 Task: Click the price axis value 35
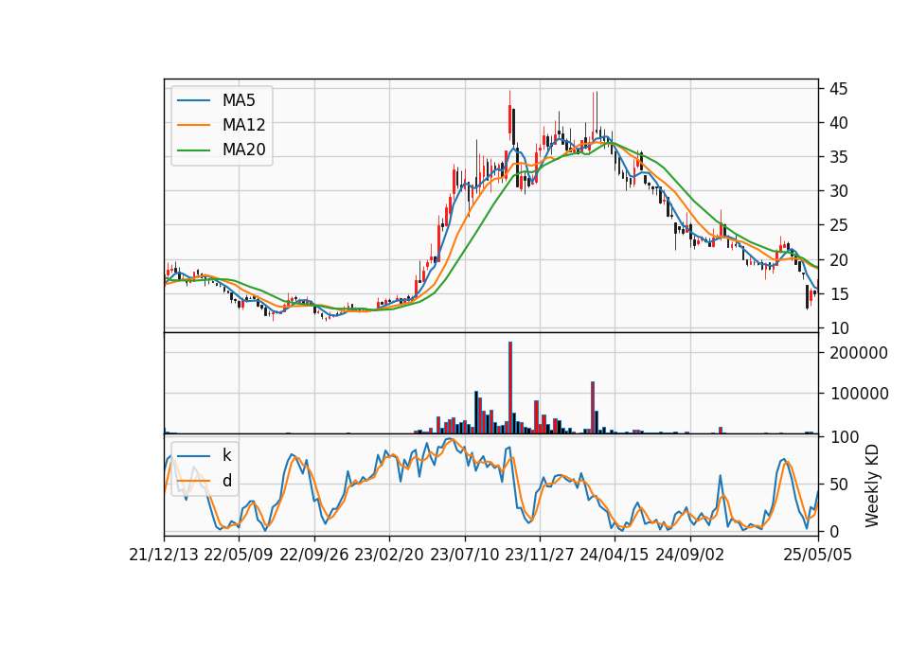[x=838, y=157]
